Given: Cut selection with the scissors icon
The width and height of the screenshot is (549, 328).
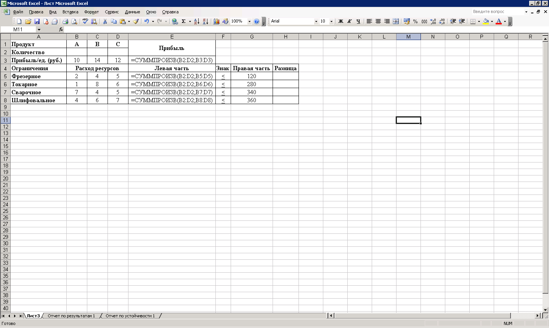Looking at the screenshot, I should point(105,21).
